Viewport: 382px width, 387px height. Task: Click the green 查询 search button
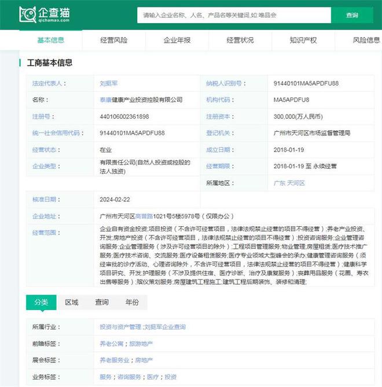tap(352, 15)
